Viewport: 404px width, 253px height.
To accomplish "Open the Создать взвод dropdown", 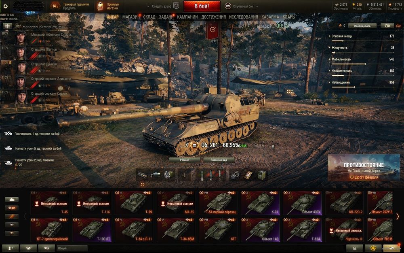I will [160, 6].
